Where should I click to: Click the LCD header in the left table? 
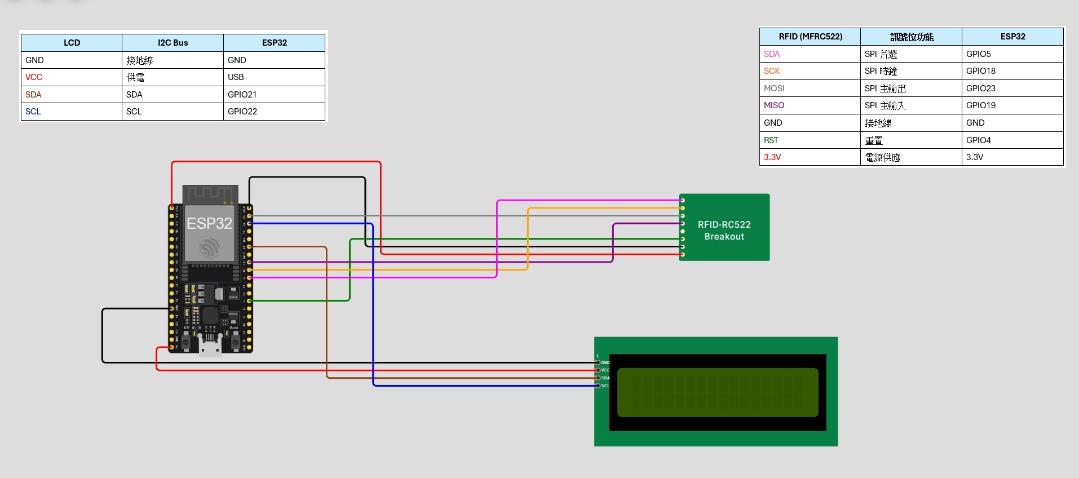click(72, 43)
